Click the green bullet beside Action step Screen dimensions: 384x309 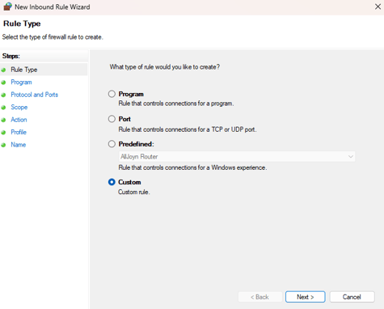(x=3, y=120)
